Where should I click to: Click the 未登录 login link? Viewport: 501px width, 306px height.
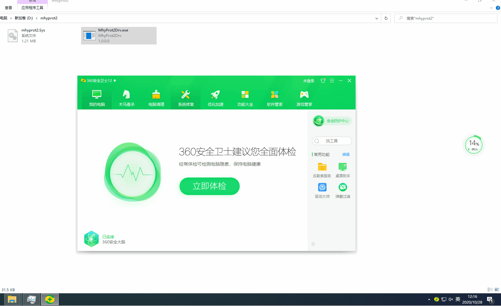(309, 81)
